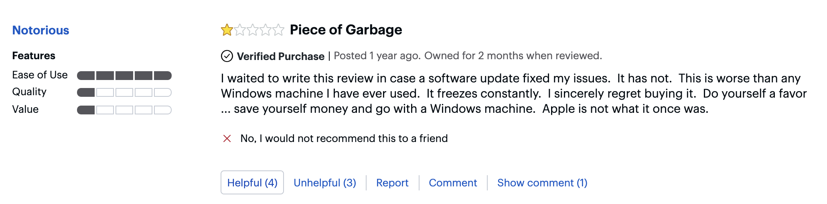The image size is (827, 204).
Task: Mark the review as Unhelpful
Action: pyautogui.click(x=325, y=183)
